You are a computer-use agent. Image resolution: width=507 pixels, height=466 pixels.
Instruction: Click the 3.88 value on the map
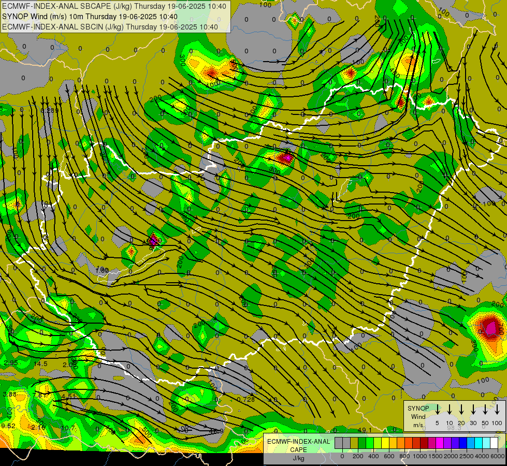point(9,394)
